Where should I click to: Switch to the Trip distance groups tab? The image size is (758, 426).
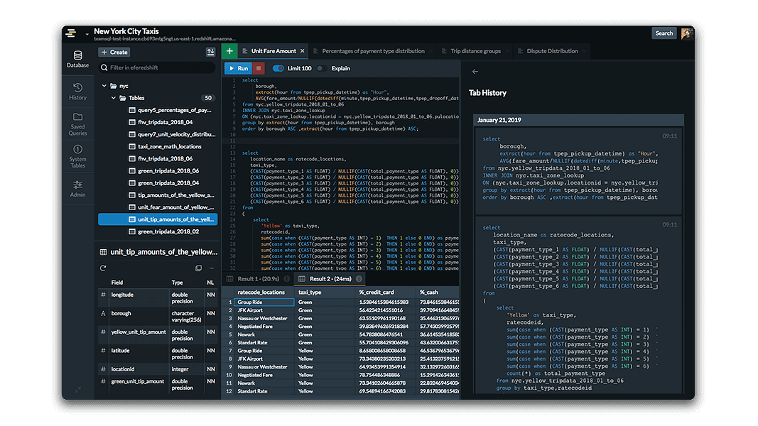(475, 50)
